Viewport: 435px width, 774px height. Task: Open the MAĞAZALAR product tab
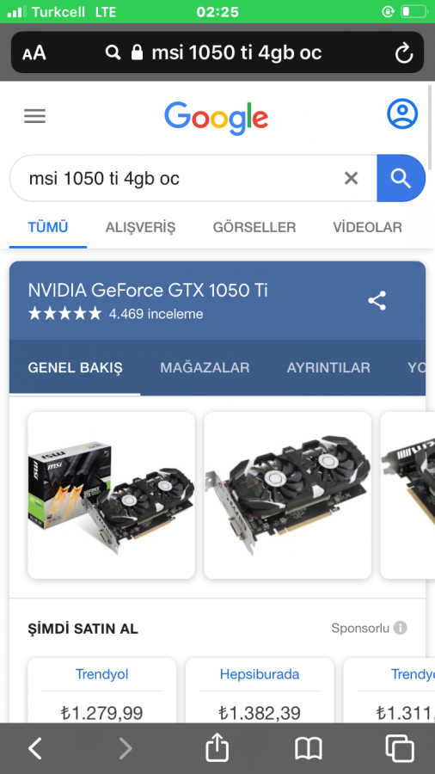point(205,368)
